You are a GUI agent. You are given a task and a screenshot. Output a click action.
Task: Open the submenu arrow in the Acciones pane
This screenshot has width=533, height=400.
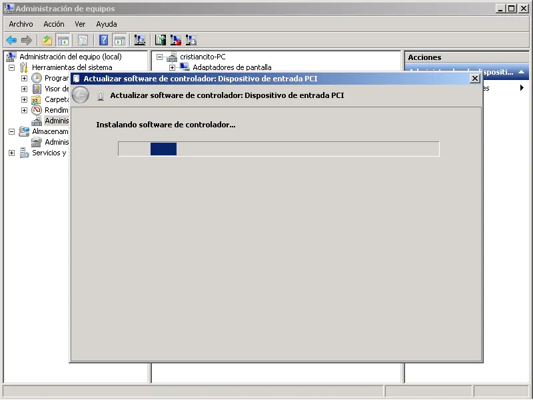click(x=522, y=88)
